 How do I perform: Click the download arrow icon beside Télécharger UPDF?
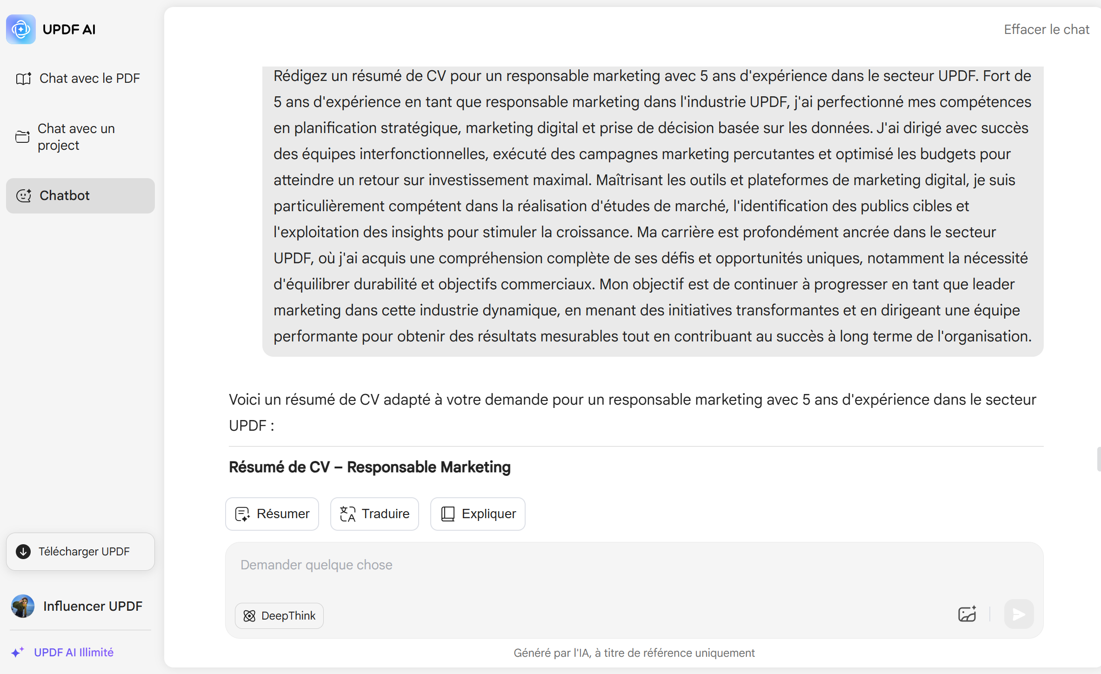23,552
